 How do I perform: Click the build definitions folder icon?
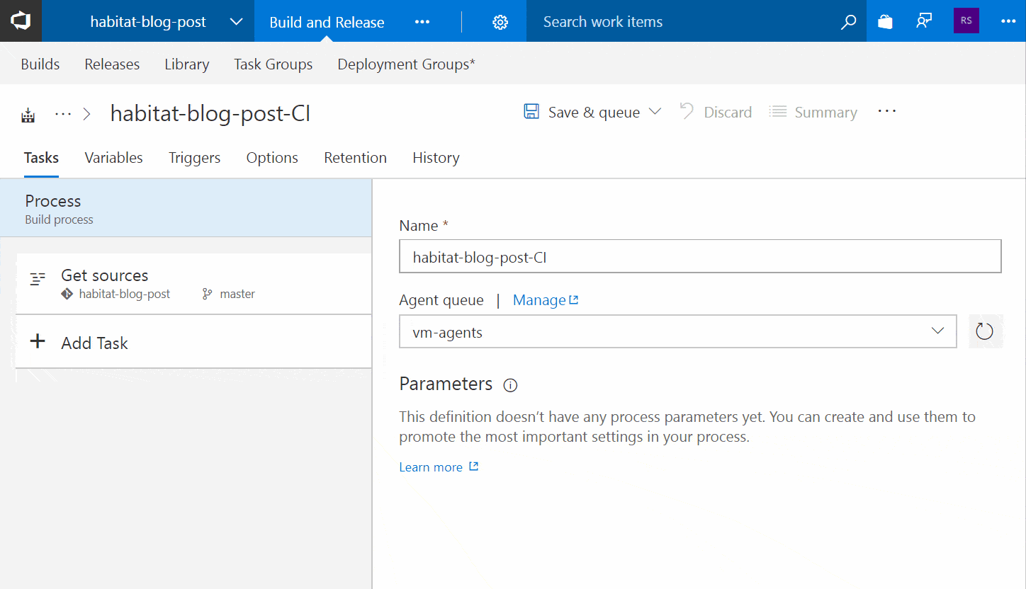coord(28,115)
